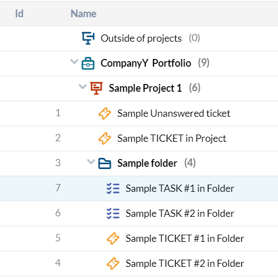Collapse the CompanyY Portfolio tree node
The image size is (278, 278).
(x=75, y=62)
